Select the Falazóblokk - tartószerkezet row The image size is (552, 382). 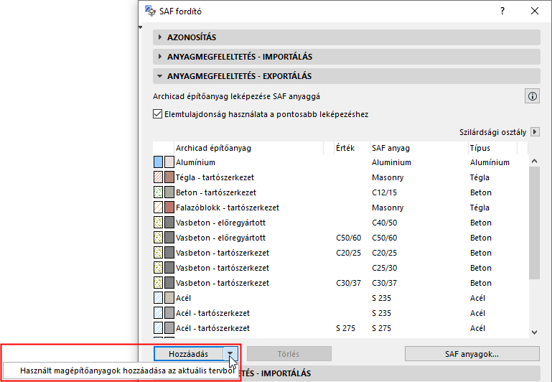[x=341, y=208]
